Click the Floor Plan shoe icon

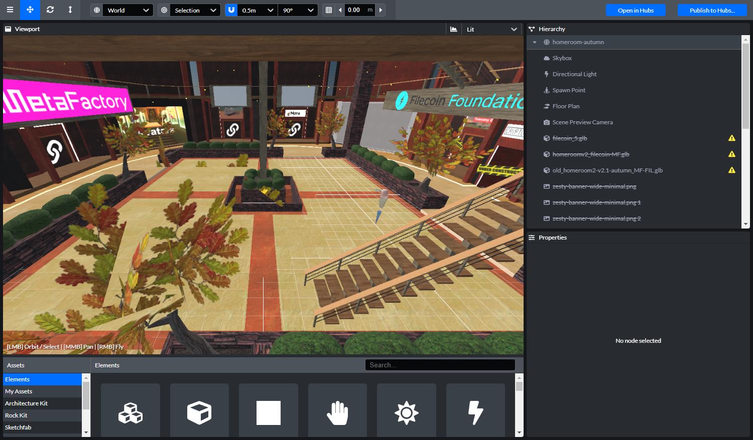click(547, 106)
